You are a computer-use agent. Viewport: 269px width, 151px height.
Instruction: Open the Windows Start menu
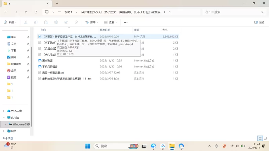(x=88, y=146)
